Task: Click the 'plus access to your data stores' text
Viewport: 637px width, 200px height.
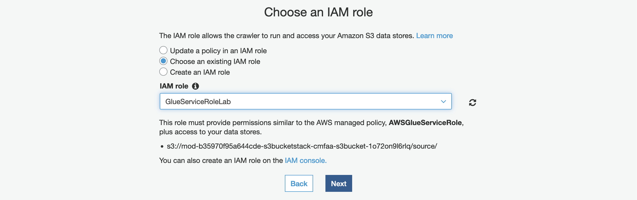Action: 210,132
